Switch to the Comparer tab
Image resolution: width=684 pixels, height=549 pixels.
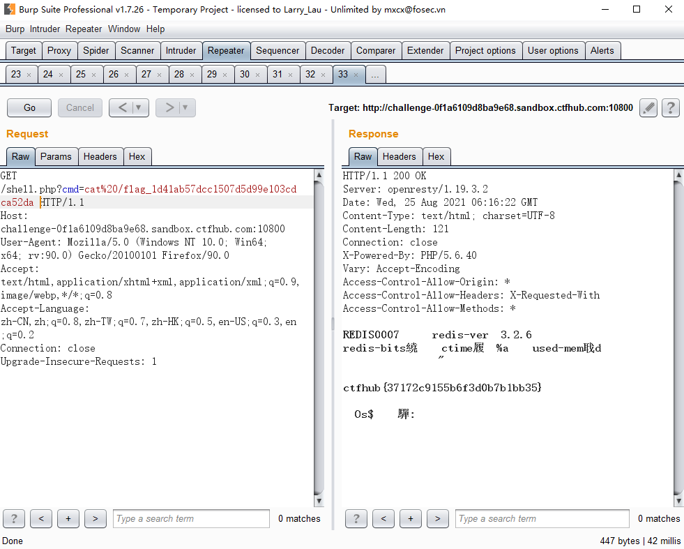pyautogui.click(x=376, y=51)
